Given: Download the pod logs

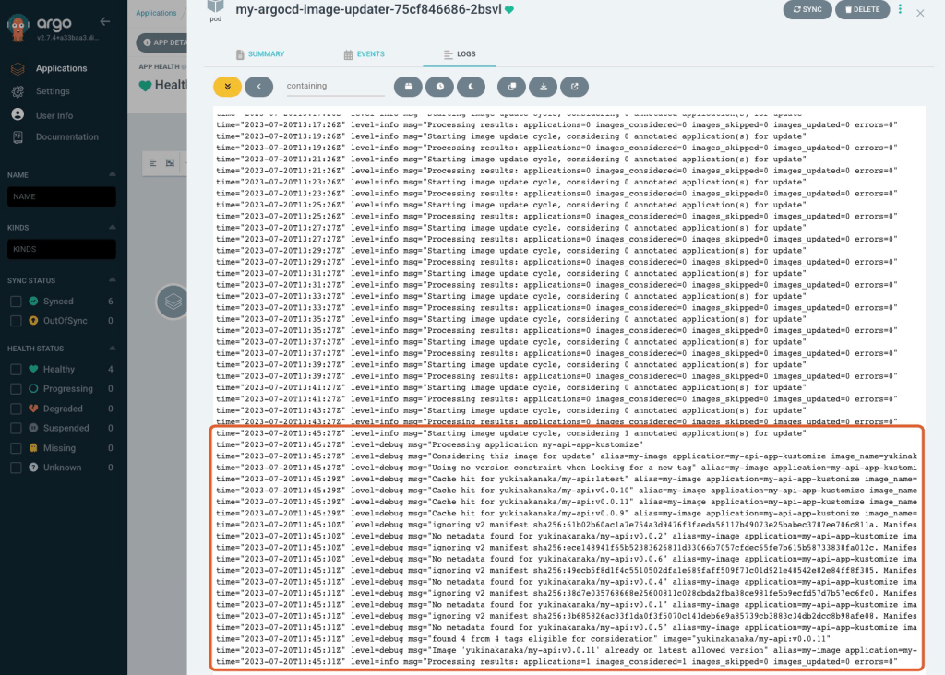Looking at the screenshot, I should tap(543, 86).
